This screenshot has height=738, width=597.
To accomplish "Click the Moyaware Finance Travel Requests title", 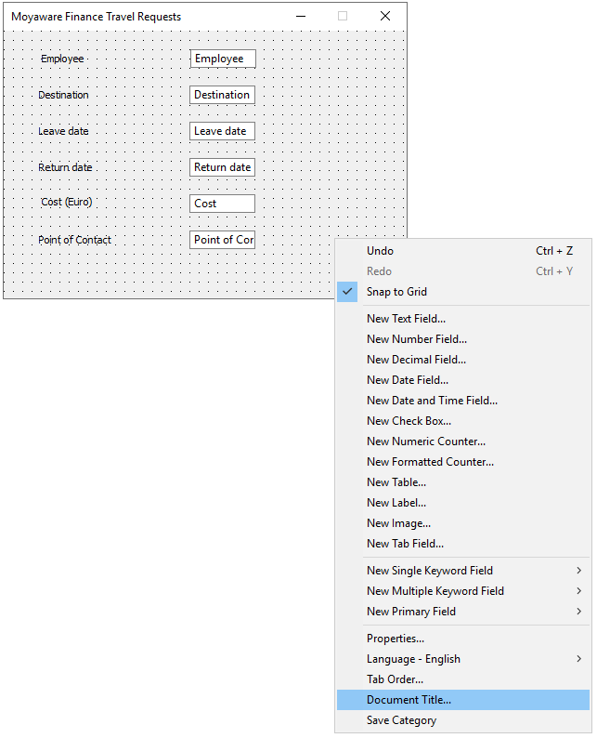I will [97, 17].
